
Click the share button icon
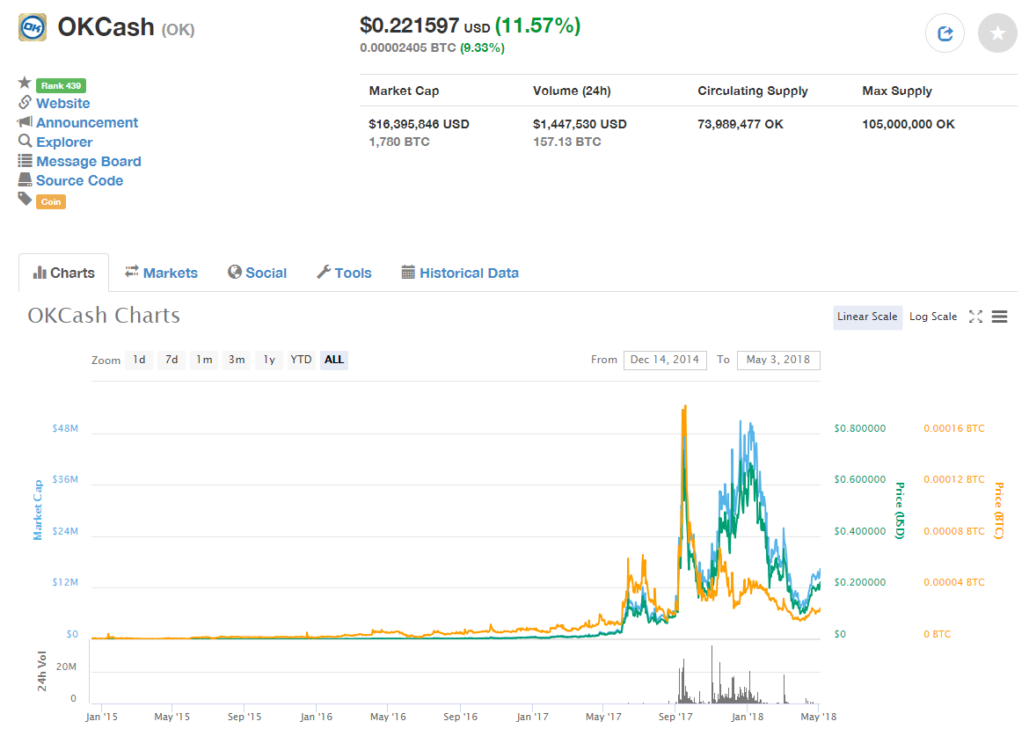click(945, 33)
